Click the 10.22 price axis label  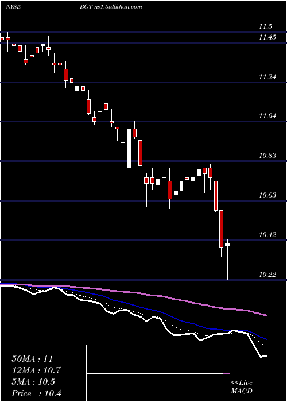click(267, 275)
